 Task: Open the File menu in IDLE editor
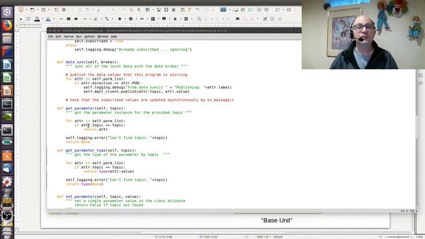[x=50, y=37]
